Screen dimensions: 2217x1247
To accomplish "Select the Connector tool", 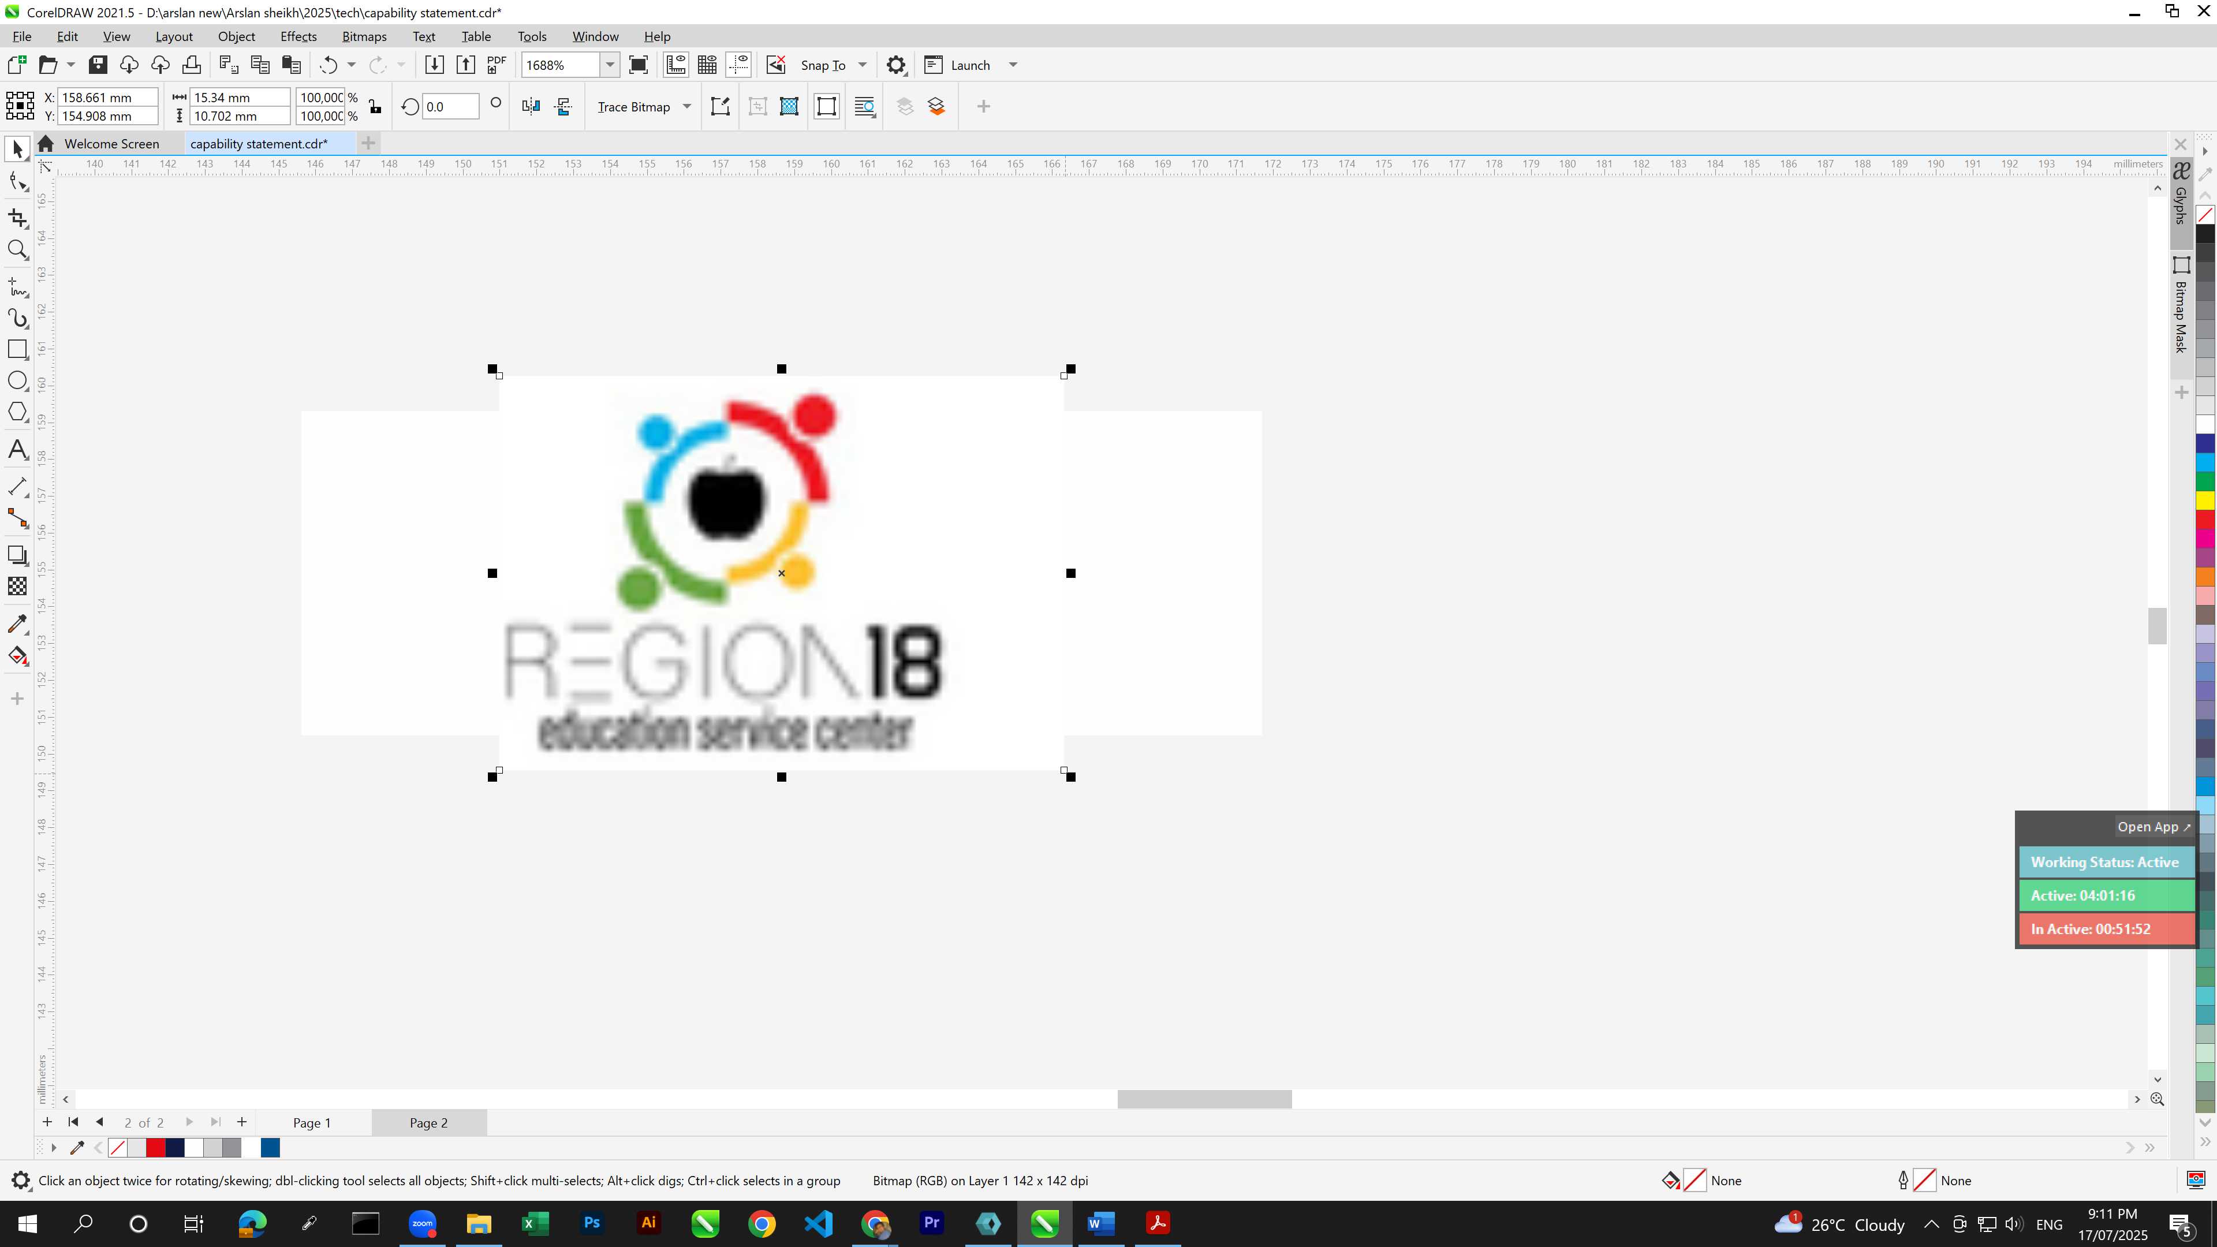I will pyautogui.click(x=17, y=518).
